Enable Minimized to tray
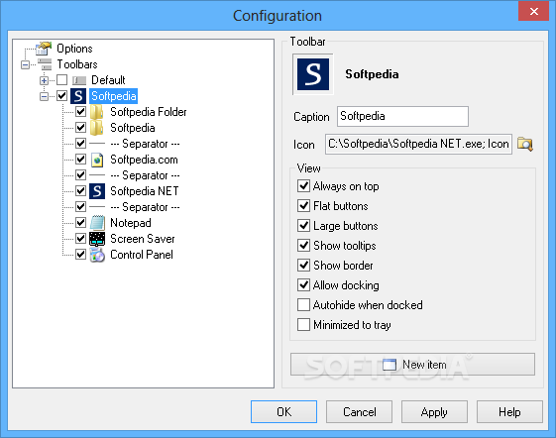Image resolution: width=556 pixels, height=438 pixels. (x=303, y=324)
